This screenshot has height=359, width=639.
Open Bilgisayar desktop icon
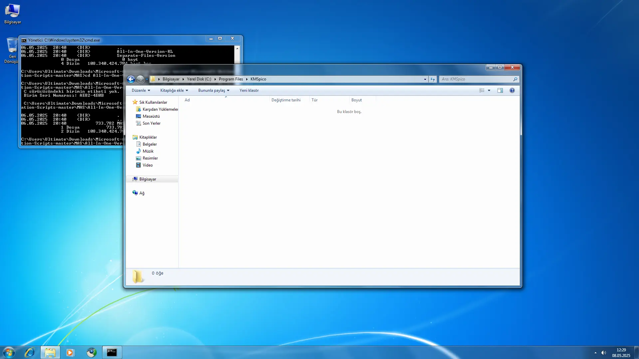tap(13, 14)
